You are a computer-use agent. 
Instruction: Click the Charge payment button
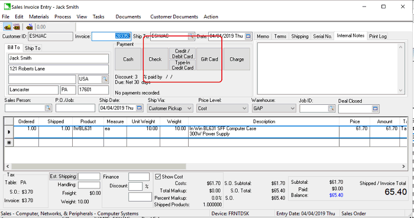pyautogui.click(x=237, y=59)
